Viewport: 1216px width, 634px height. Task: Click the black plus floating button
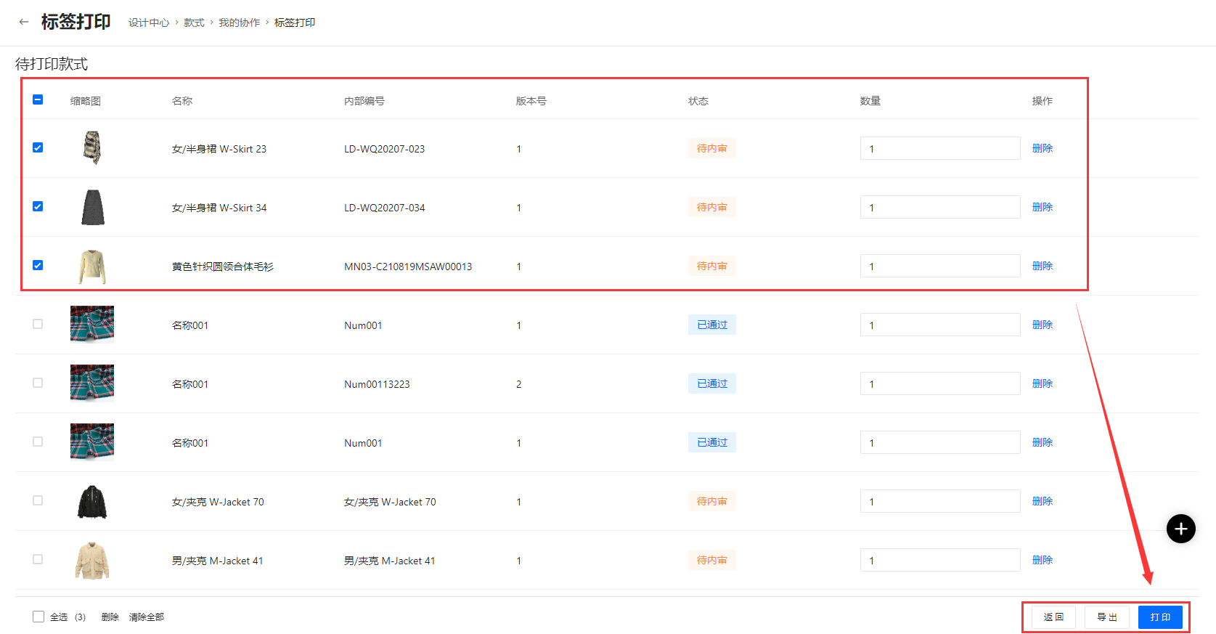pyautogui.click(x=1180, y=529)
